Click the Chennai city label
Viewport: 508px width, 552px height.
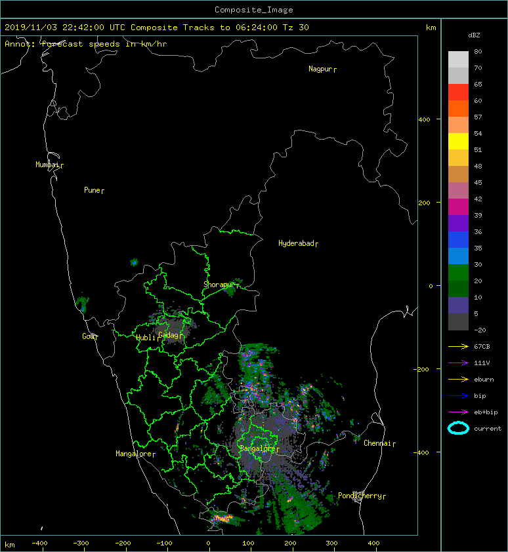coord(377,443)
